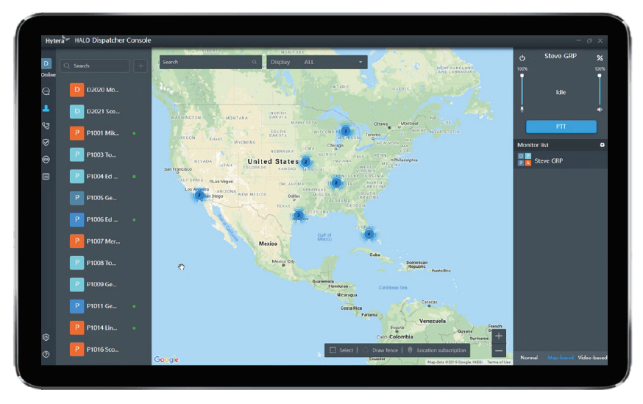This screenshot has width=643, height=404.
Task: Open the messages chat icon in sidebar
Action: 46,91
